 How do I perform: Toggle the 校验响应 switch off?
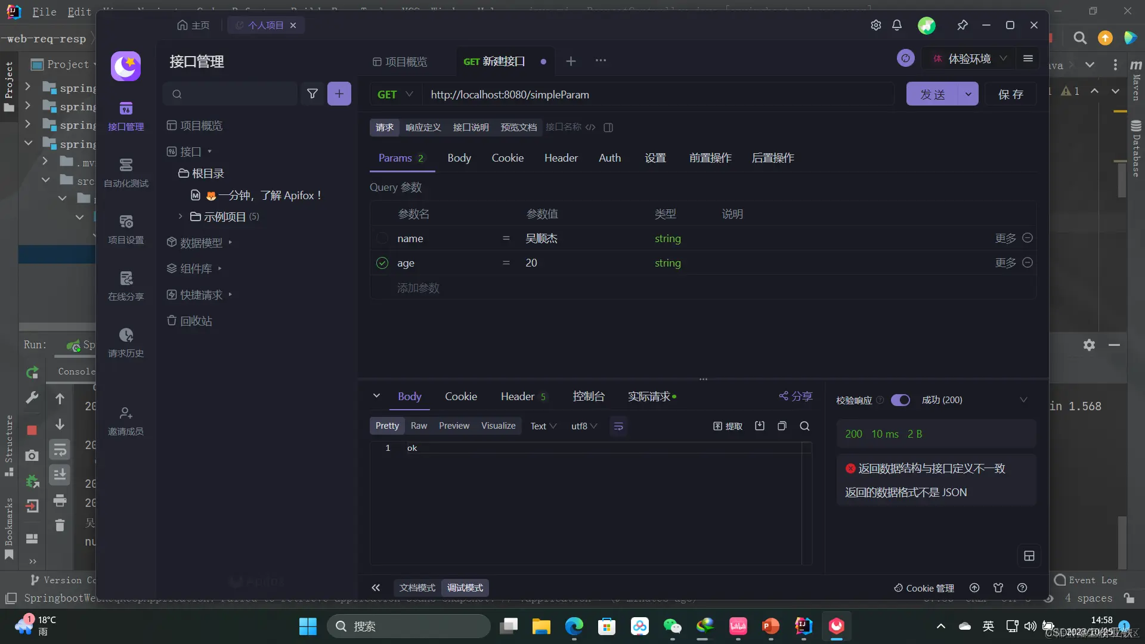click(900, 400)
